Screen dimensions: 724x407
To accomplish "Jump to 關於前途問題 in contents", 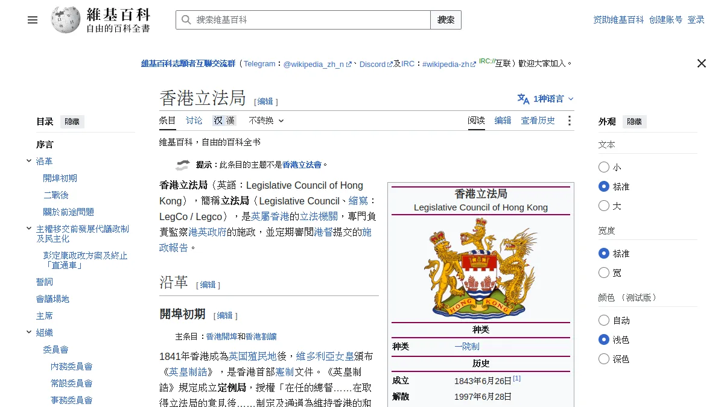I will tap(69, 212).
